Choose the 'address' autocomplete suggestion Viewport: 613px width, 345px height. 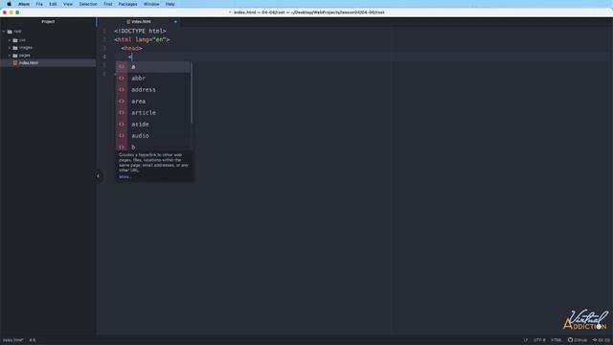[x=153, y=89]
